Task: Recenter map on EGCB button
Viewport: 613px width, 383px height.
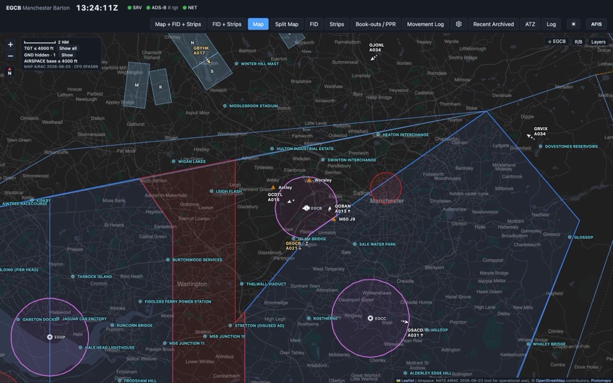Action: click(557, 42)
